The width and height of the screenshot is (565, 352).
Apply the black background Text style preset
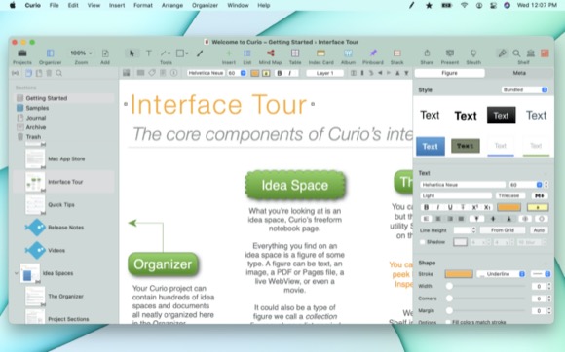click(x=501, y=116)
